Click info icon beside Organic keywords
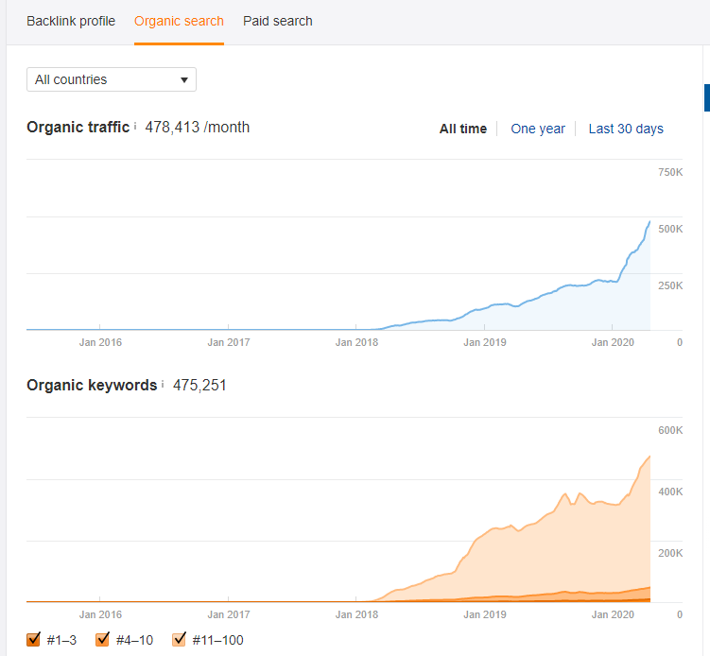 click(163, 385)
